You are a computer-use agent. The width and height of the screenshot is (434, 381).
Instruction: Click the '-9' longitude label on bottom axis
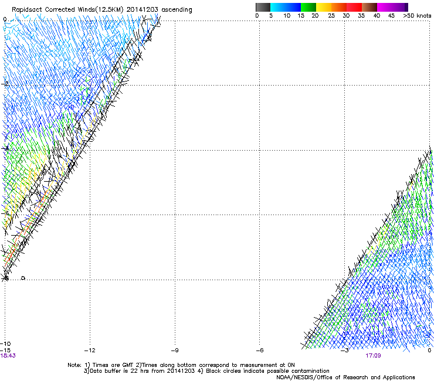pos(175,351)
